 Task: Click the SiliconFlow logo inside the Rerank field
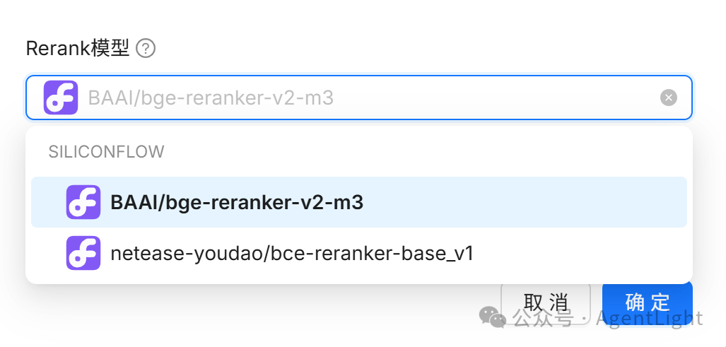[x=61, y=98]
